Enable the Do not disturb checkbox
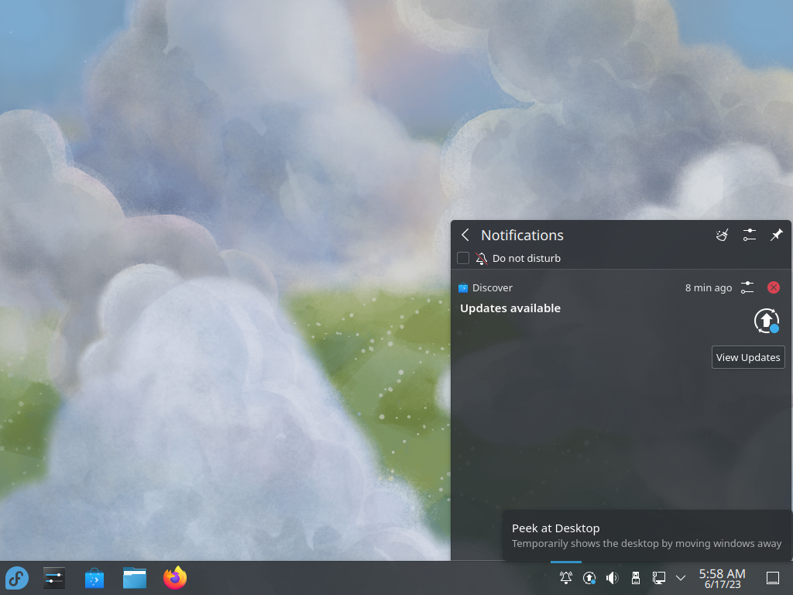This screenshot has height=595, width=793. tap(463, 258)
